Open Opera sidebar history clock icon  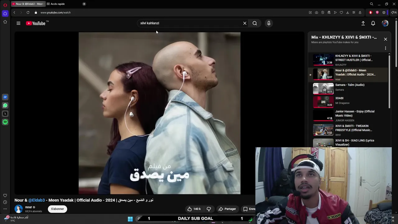click(5, 202)
